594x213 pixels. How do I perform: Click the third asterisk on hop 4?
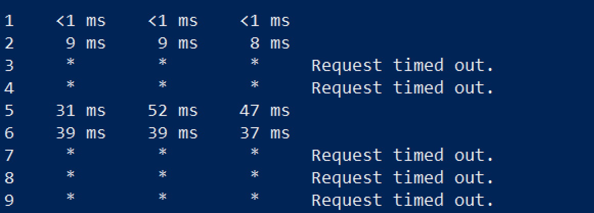click(x=254, y=86)
